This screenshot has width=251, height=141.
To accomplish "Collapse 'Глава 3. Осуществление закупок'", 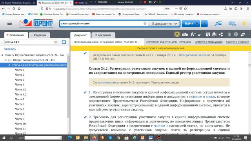I will click(2, 55).
